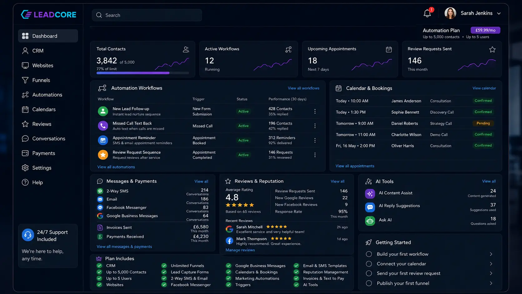The image size is (522, 294).
Task: Open Conversations in the sidebar
Action: pyautogui.click(x=48, y=138)
